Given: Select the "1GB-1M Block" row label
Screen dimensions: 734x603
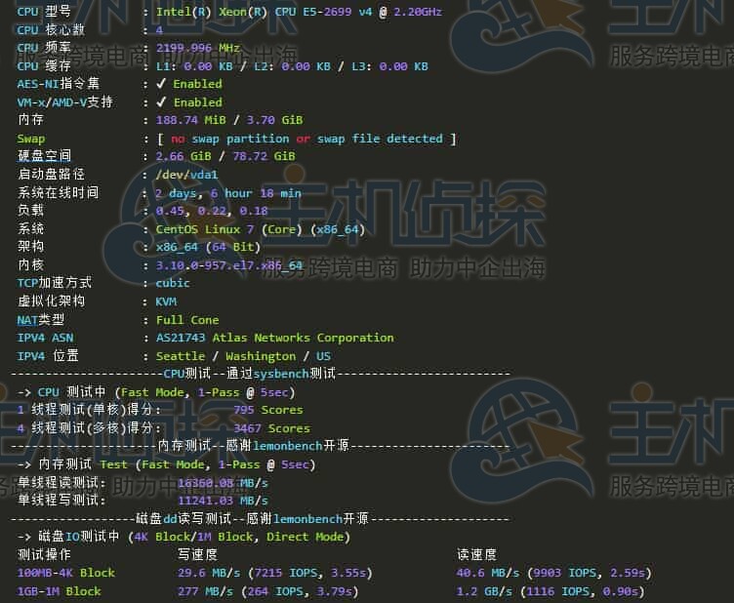Looking at the screenshot, I should (59, 591).
